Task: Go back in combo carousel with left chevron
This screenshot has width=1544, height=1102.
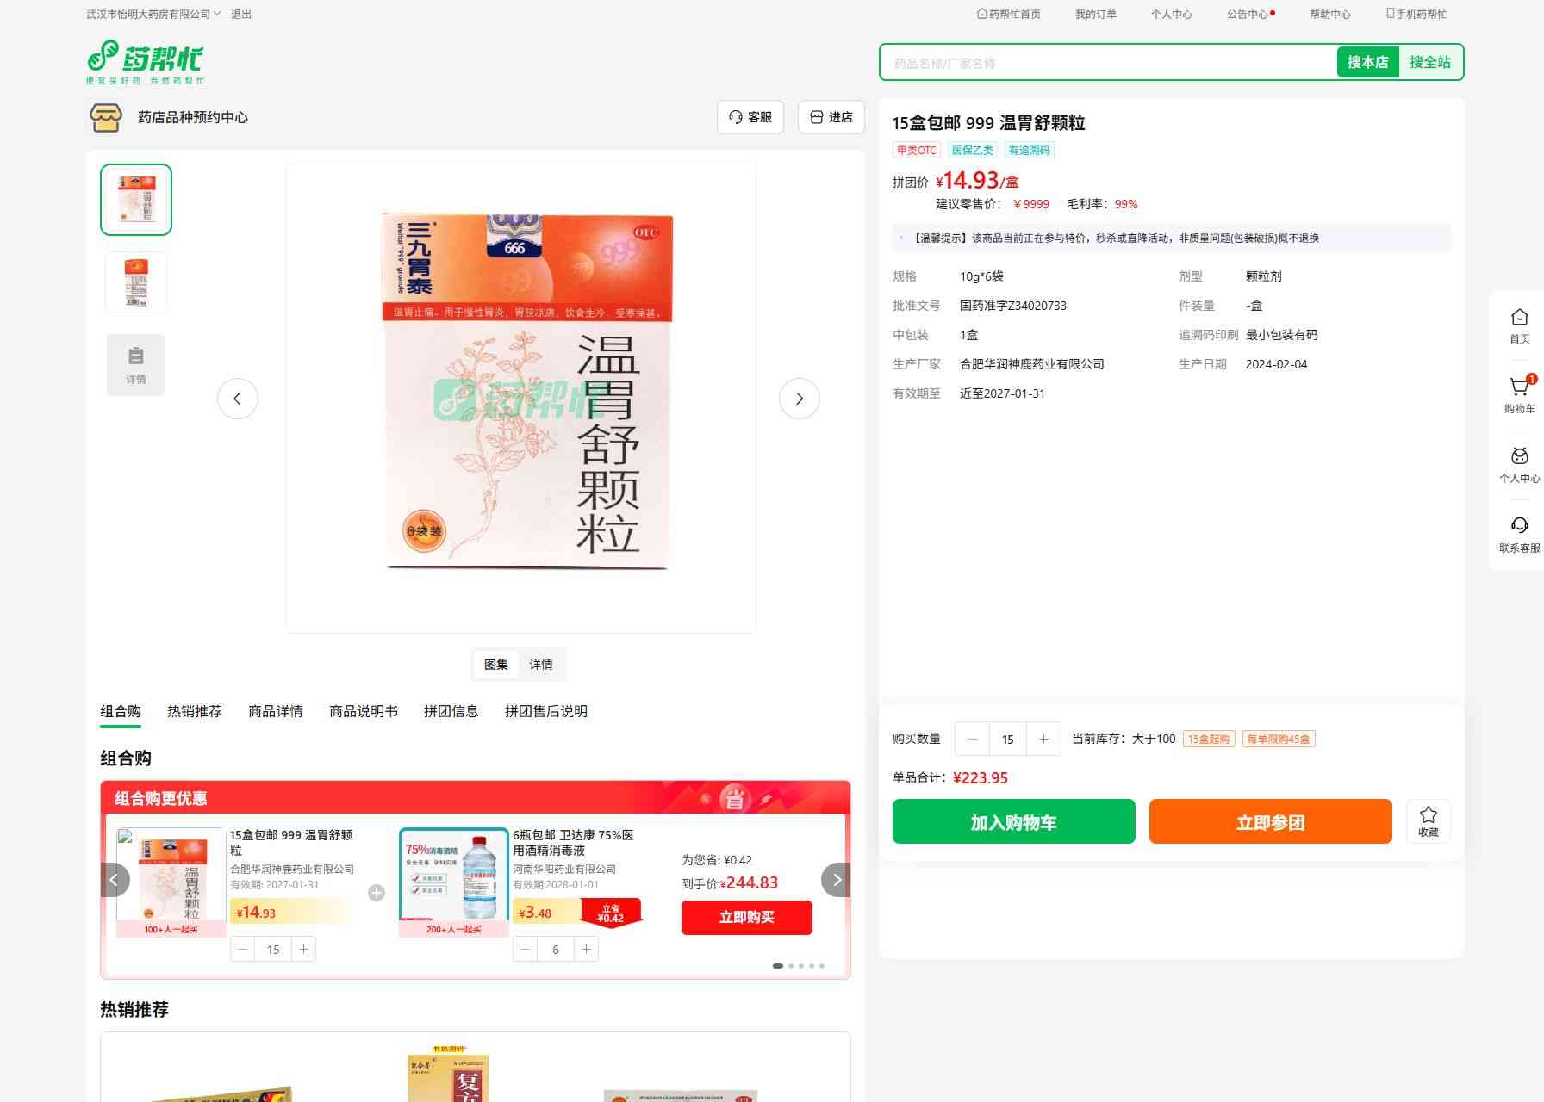Action: [115, 880]
